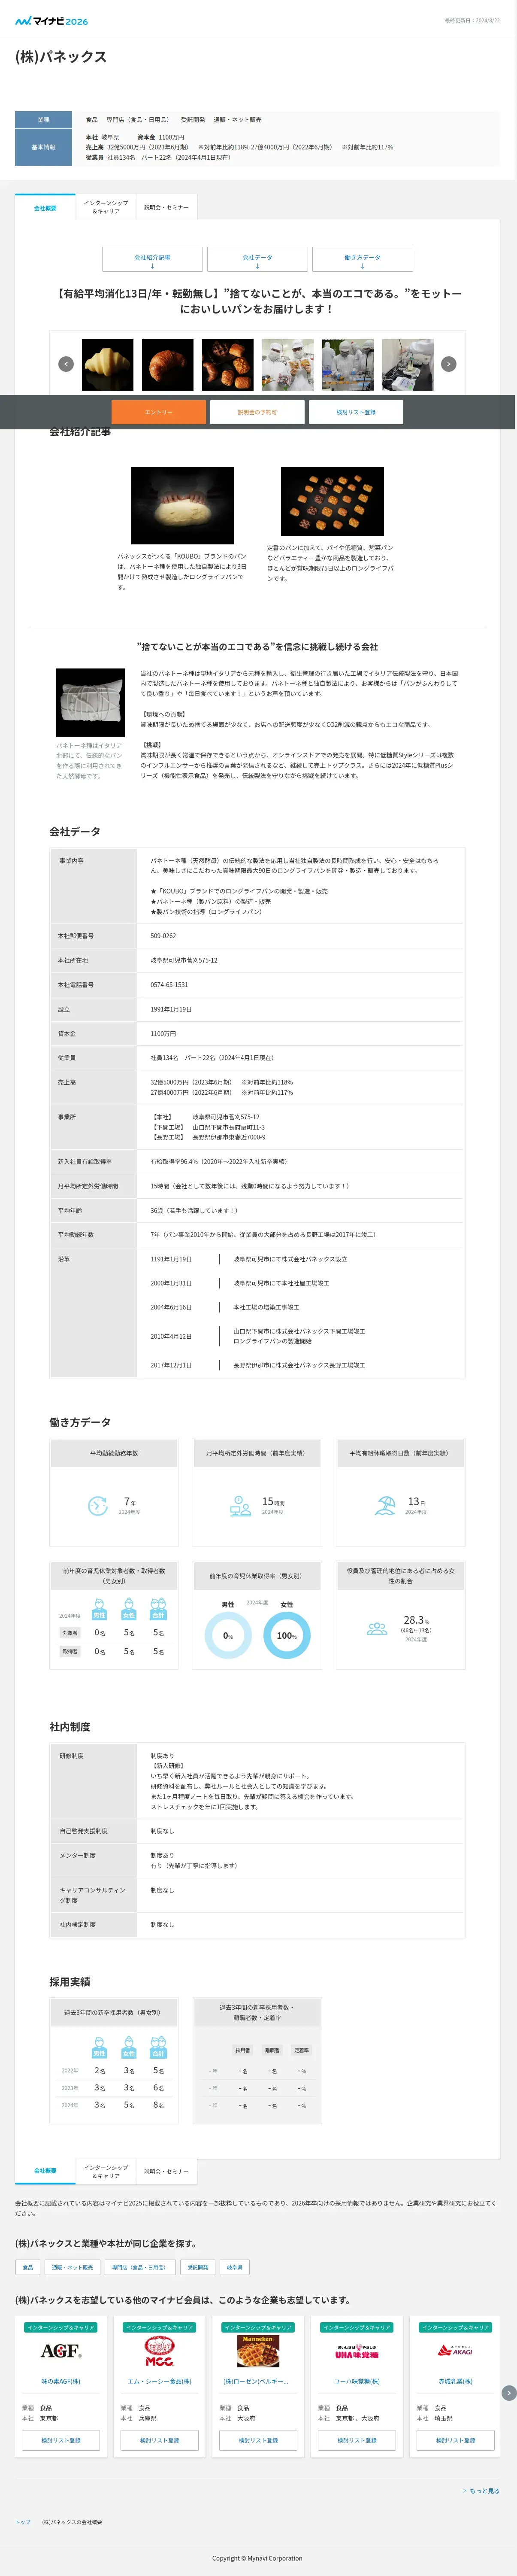This screenshot has width=517, height=2576.
Task: Open エム・シーシー食品(株) company link
Action: pos(159,2381)
